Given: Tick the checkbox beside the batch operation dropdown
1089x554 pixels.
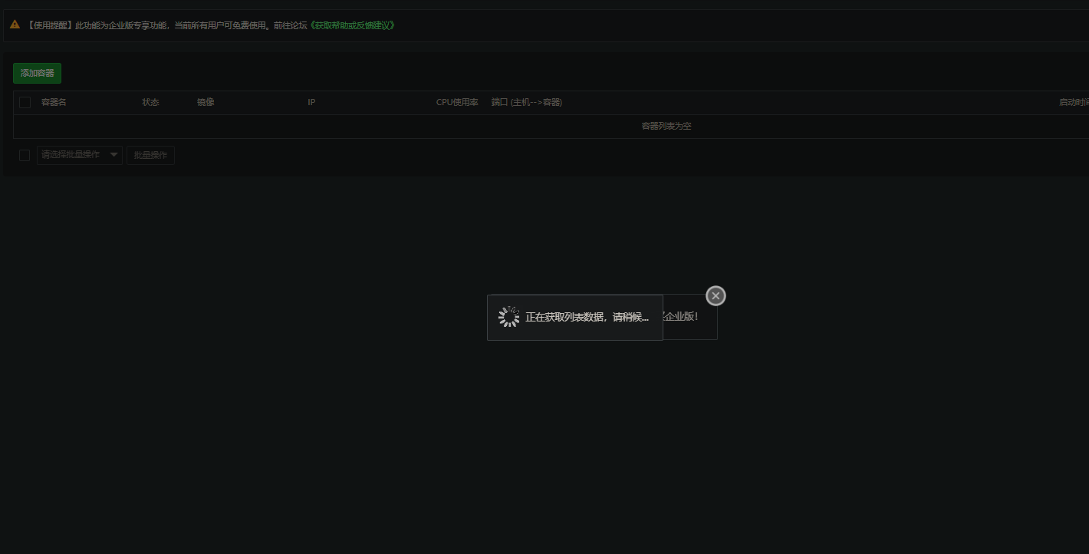Looking at the screenshot, I should (x=25, y=155).
